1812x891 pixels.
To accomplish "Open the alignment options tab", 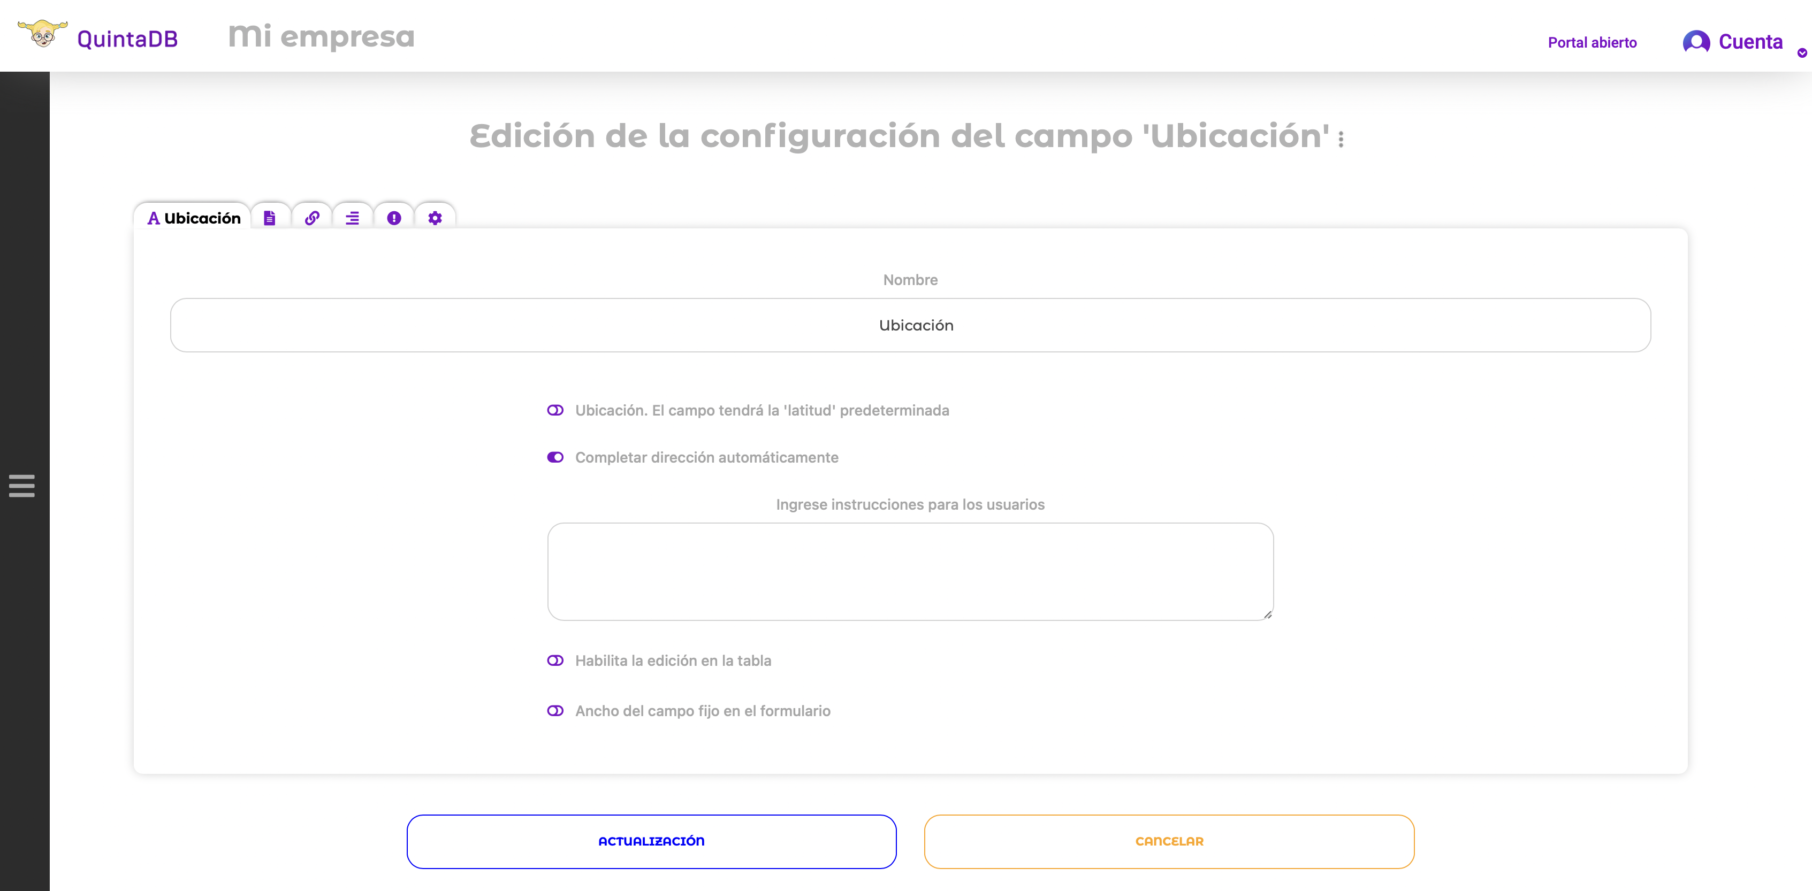I will [353, 218].
